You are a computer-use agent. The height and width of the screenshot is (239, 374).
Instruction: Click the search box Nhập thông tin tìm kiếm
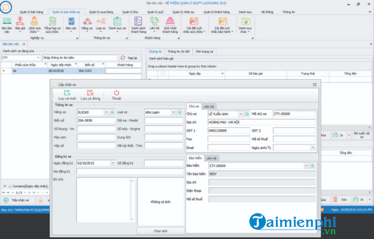pos(80,57)
